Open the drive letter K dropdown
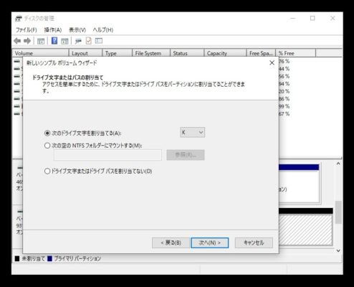 coord(193,132)
